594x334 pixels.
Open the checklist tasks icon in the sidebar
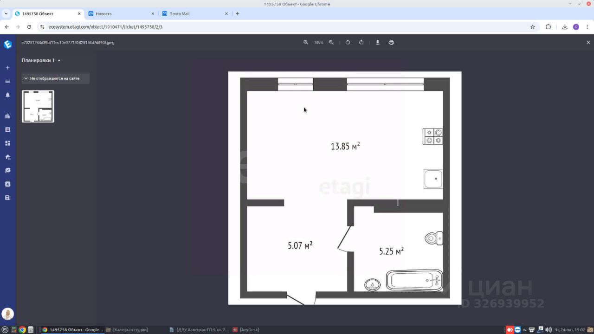tap(7, 170)
